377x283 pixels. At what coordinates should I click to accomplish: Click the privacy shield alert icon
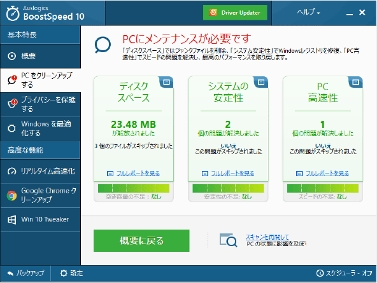[x=12, y=104]
